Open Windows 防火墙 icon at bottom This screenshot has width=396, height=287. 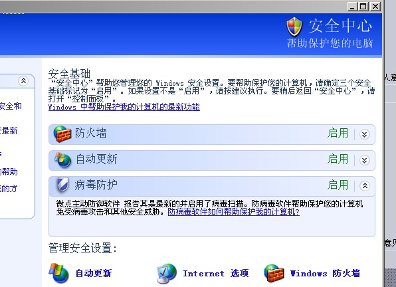tap(274, 273)
